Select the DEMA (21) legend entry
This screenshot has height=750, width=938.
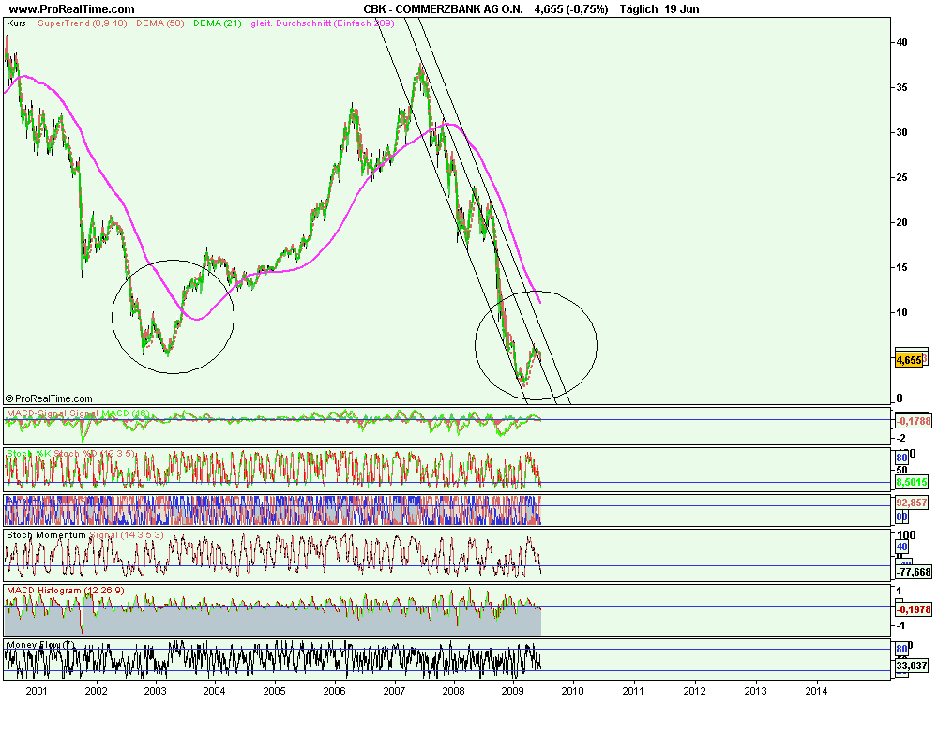(218, 23)
